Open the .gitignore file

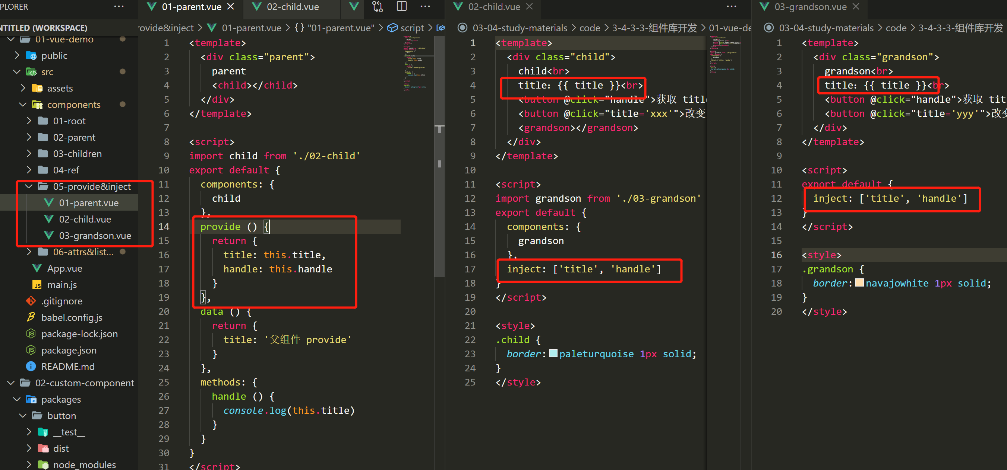[61, 301]
